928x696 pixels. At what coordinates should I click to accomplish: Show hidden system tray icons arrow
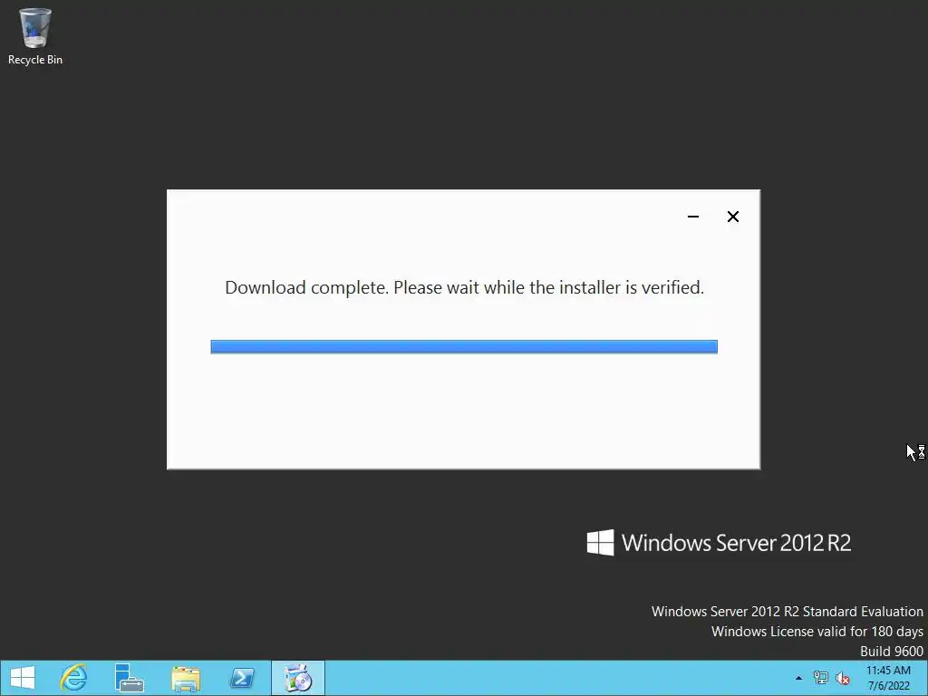799,678
